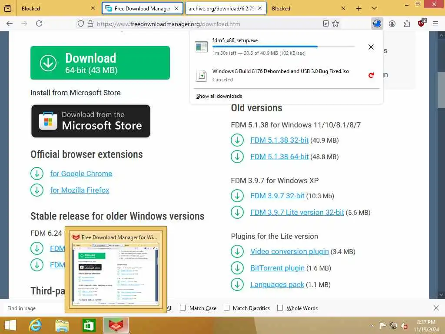Show site info via the padlock icon
This screenshot has width=445, height=334.
click(x=90, y=23)
